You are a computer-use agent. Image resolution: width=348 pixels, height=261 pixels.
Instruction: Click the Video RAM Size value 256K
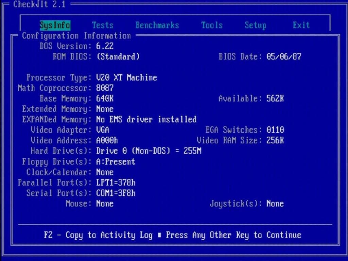275,140
